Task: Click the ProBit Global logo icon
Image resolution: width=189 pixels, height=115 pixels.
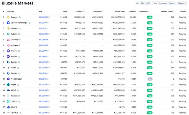Action: (8, 79)
